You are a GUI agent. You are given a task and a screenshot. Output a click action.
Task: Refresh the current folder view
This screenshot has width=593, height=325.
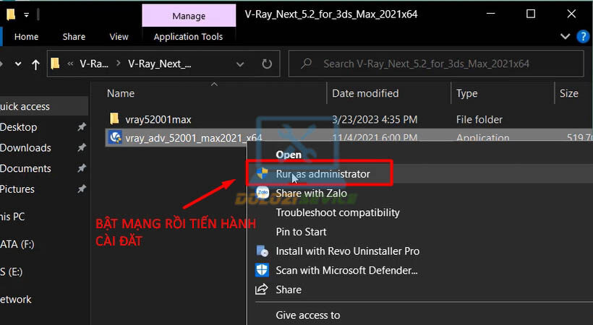point(267,64)
